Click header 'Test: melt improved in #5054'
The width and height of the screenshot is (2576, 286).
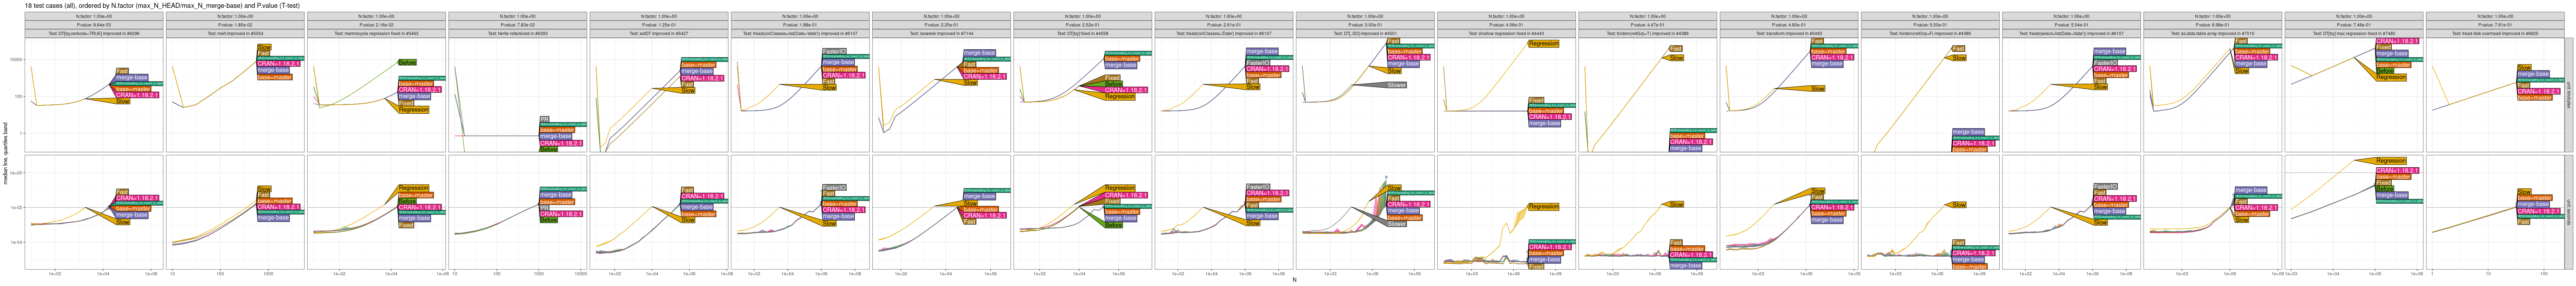(234, 33)
